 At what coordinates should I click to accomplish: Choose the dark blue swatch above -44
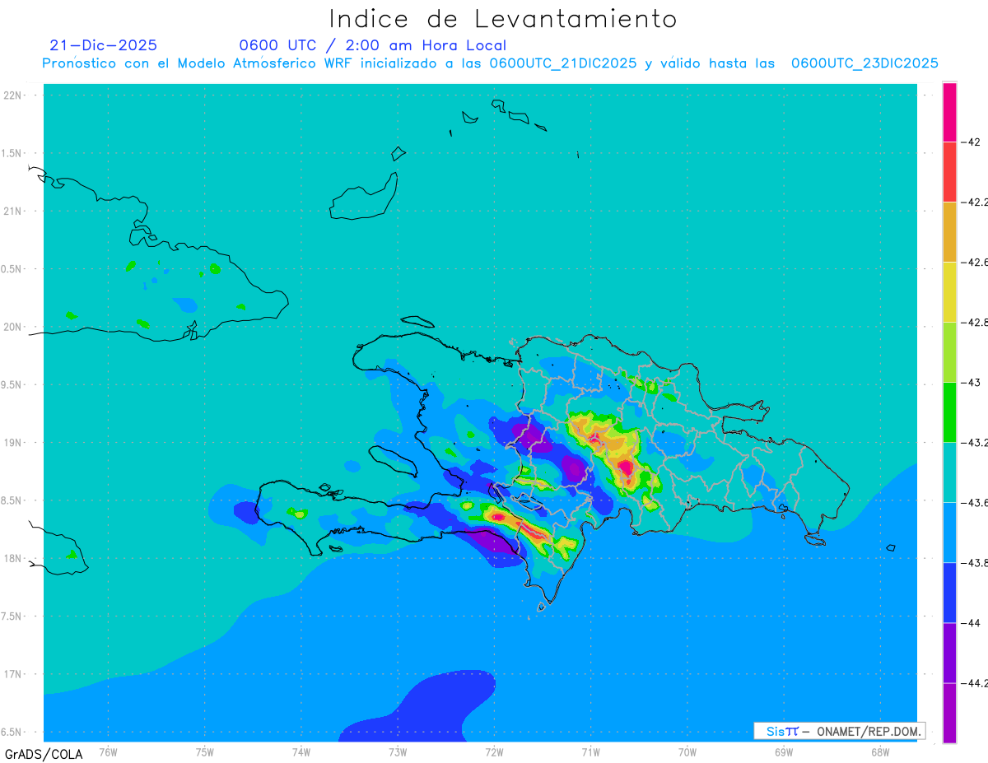point(949,593)
